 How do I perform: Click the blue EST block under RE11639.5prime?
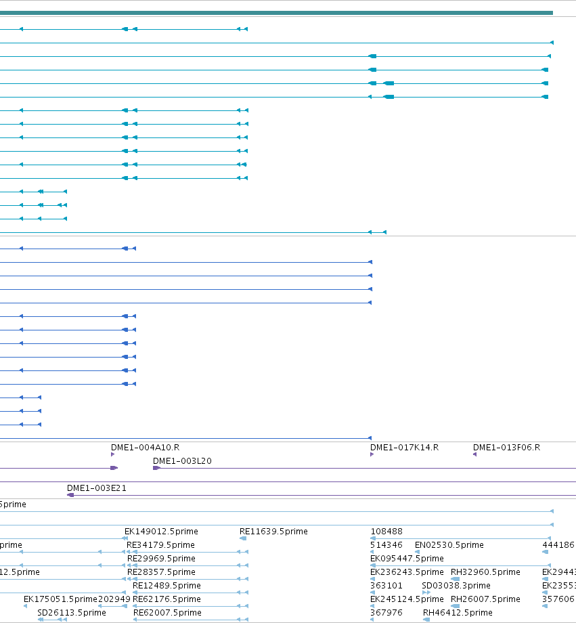click(x=243, y=538)
